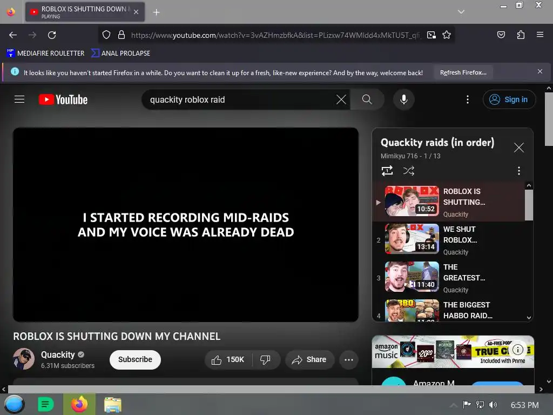Open a new browser tab with plus
This screenshot has height=415, width=553.
click(x=156, y=12)
